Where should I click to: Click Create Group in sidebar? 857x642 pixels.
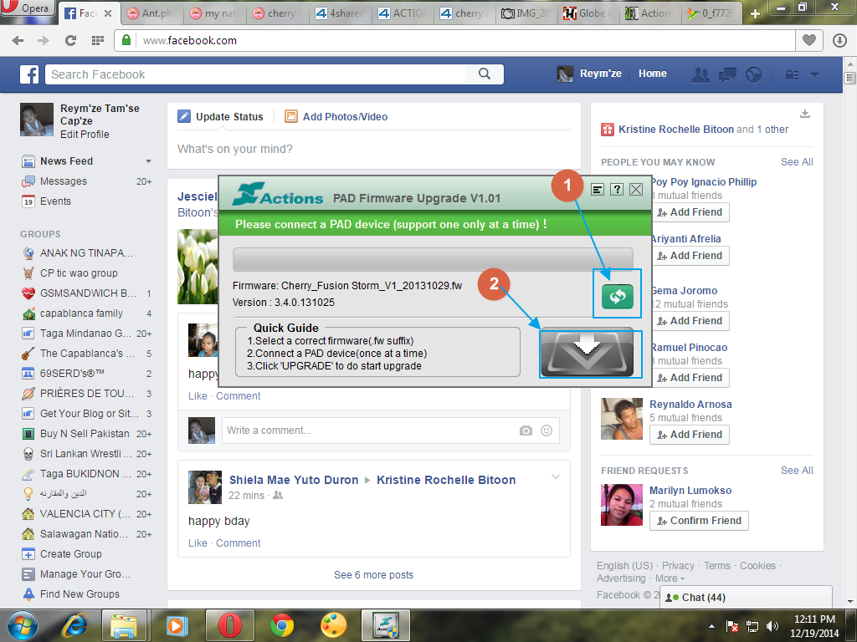coord(70,554)
